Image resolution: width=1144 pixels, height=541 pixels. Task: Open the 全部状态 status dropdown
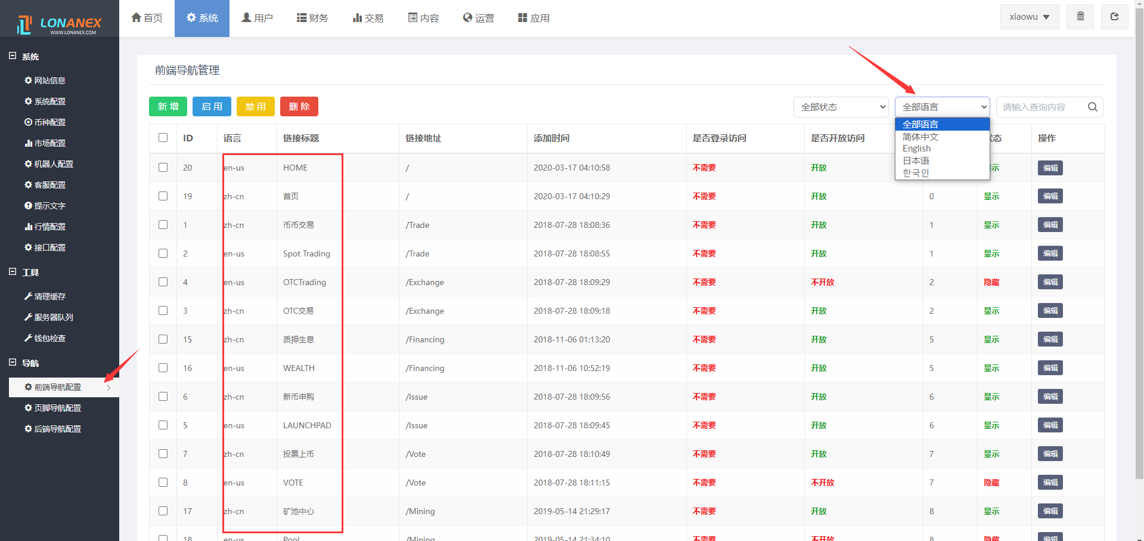pos(841,107)
